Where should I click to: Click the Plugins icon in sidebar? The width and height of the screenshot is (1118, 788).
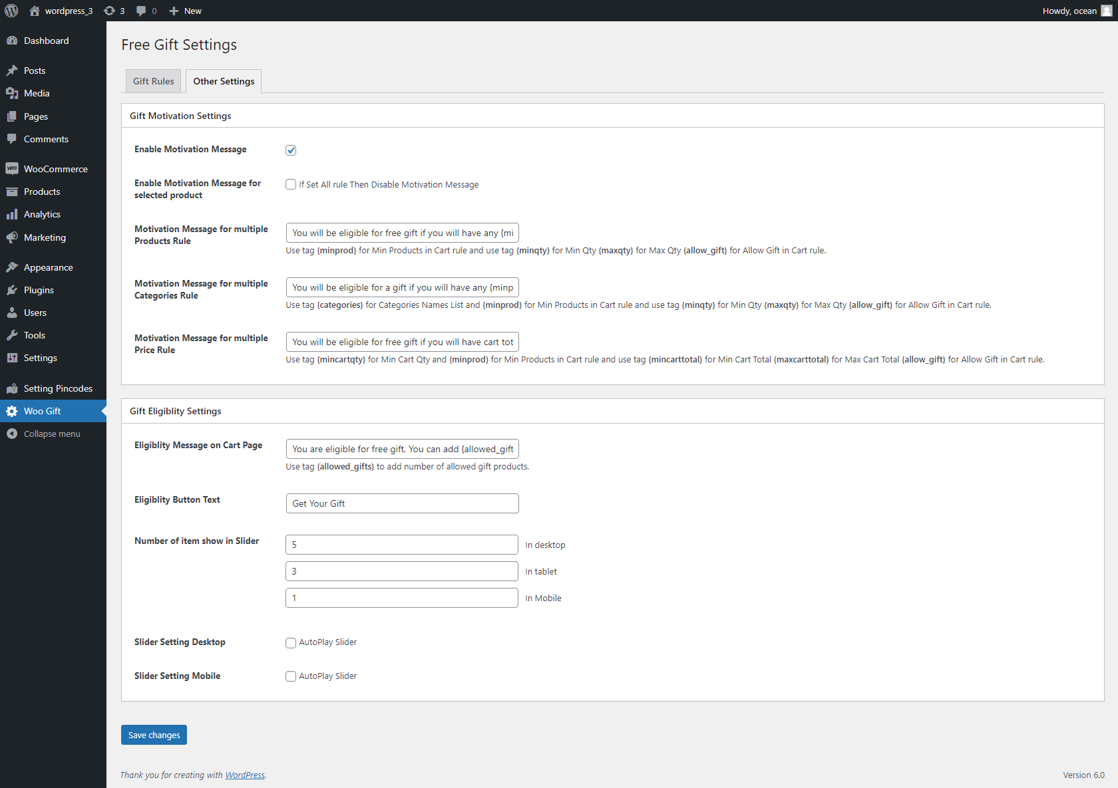[12, 290]
